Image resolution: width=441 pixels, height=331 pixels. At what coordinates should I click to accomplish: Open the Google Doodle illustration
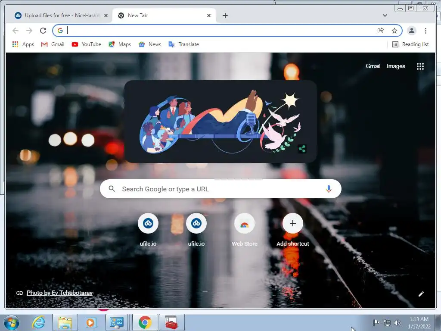(220, 121)
